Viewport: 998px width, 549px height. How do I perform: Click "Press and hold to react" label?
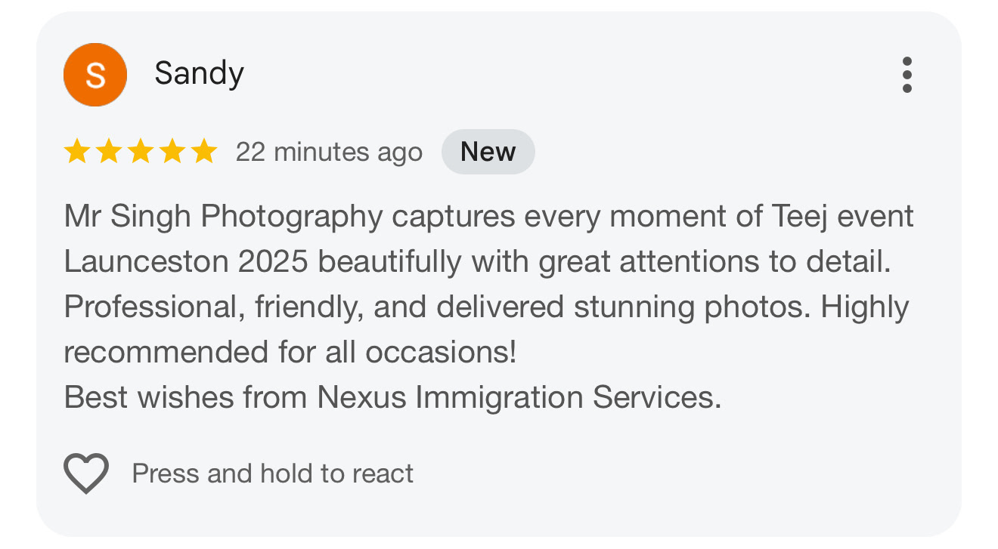(x=272, y=473)
